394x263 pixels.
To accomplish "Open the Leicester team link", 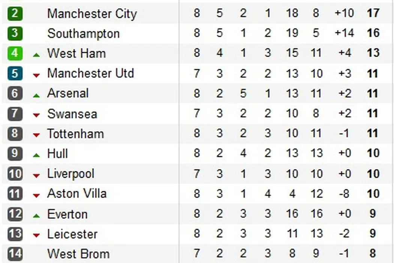I will pyautogui.click(x=72, y=234).
